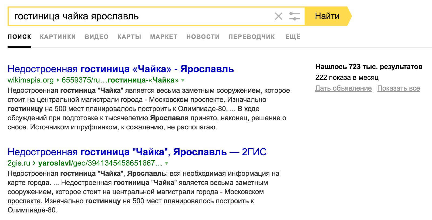Open the 2ГИС result title link
Screen dimensions: 432x220
point(137,152)
